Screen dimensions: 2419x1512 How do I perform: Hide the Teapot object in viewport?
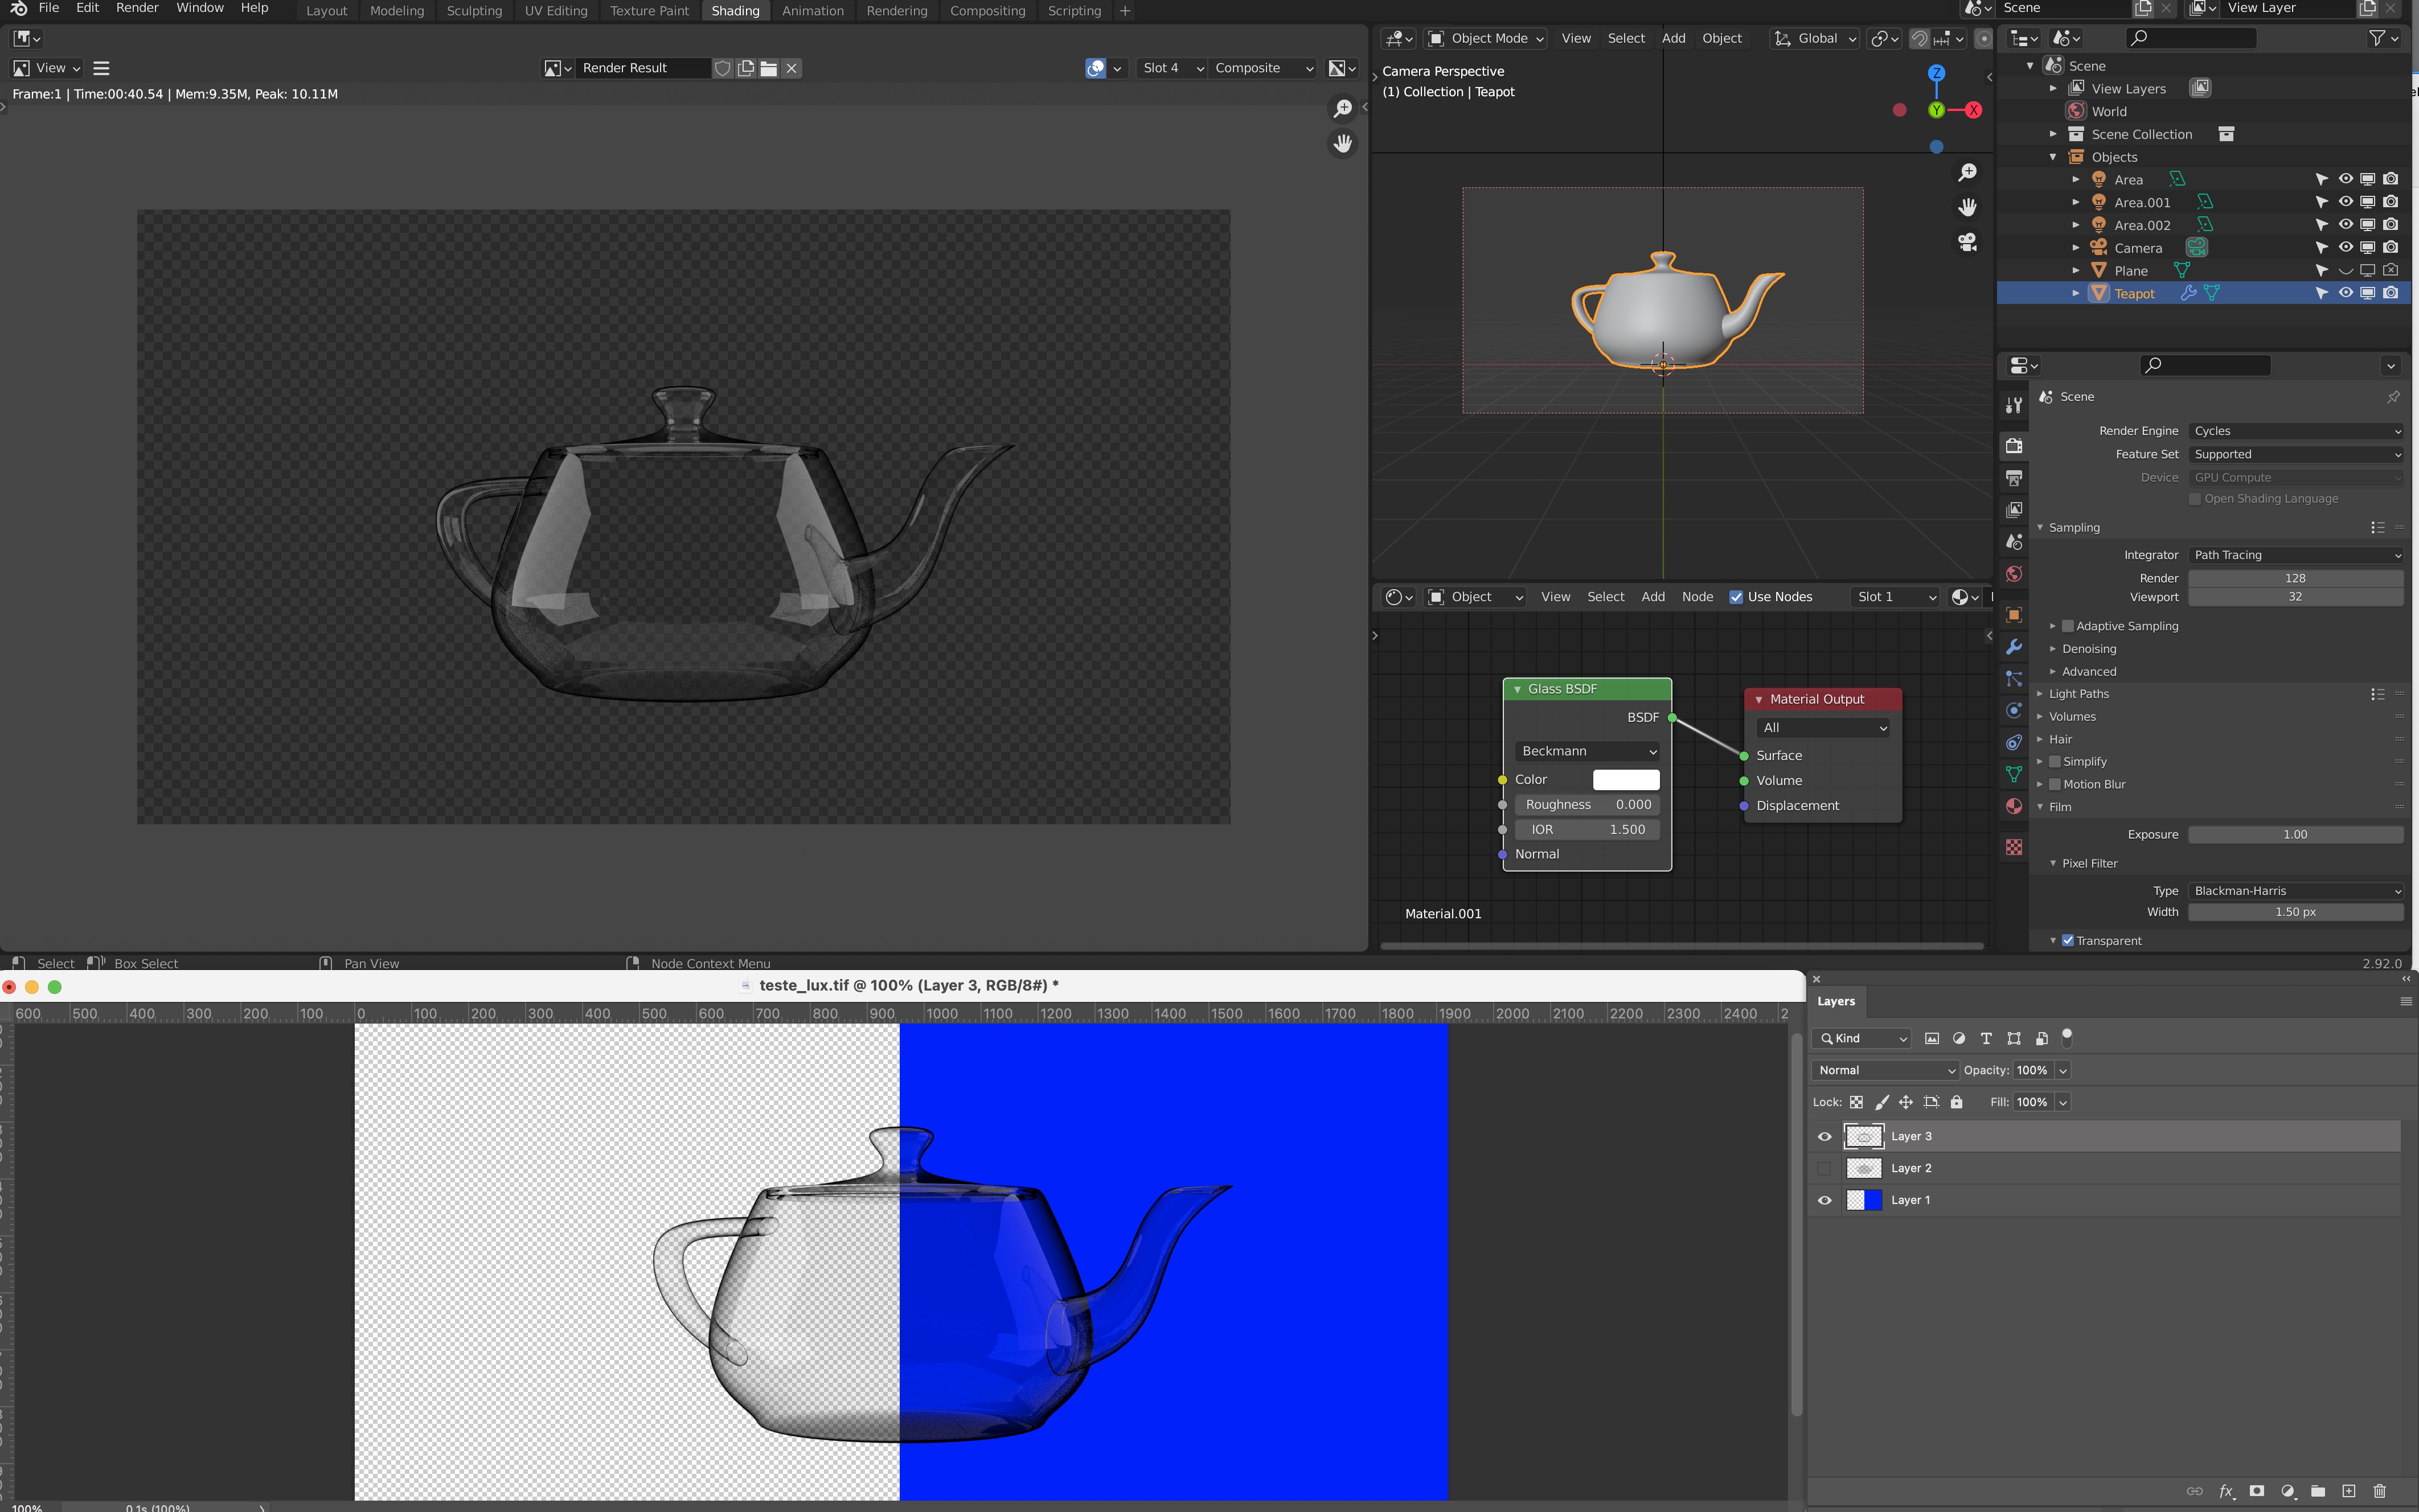pos(2345,293)
